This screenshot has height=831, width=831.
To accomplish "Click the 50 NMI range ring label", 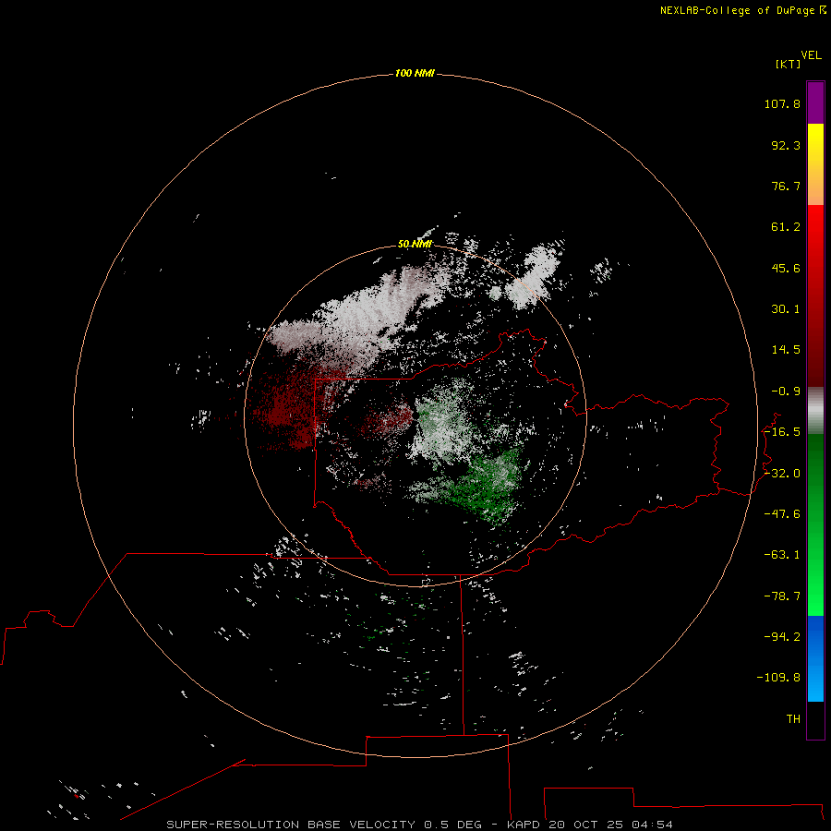I will coord(415,244).
